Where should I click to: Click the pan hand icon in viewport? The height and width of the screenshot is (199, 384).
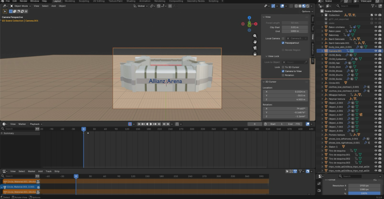(x=255, y=42)
